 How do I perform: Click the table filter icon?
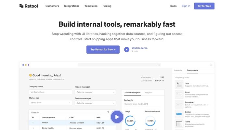(x=108, y=112)
